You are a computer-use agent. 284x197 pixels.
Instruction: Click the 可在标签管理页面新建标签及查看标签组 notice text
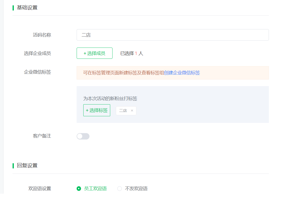coord(124,73)
